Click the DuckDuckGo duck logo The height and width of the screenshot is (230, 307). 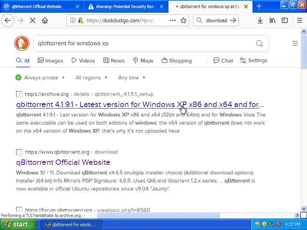(22, 43)
